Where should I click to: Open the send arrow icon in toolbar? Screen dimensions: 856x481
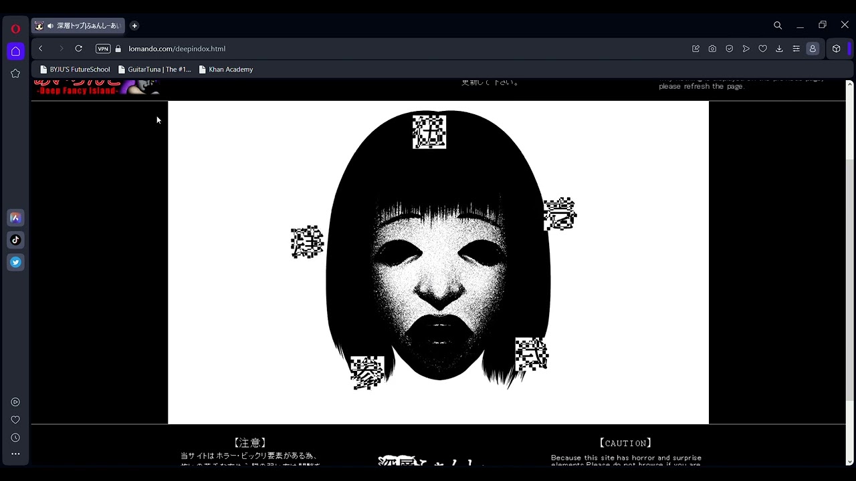[746, 49]
